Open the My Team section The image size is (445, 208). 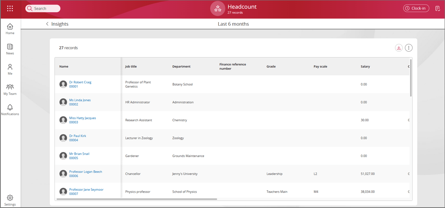tap(10, 89)
